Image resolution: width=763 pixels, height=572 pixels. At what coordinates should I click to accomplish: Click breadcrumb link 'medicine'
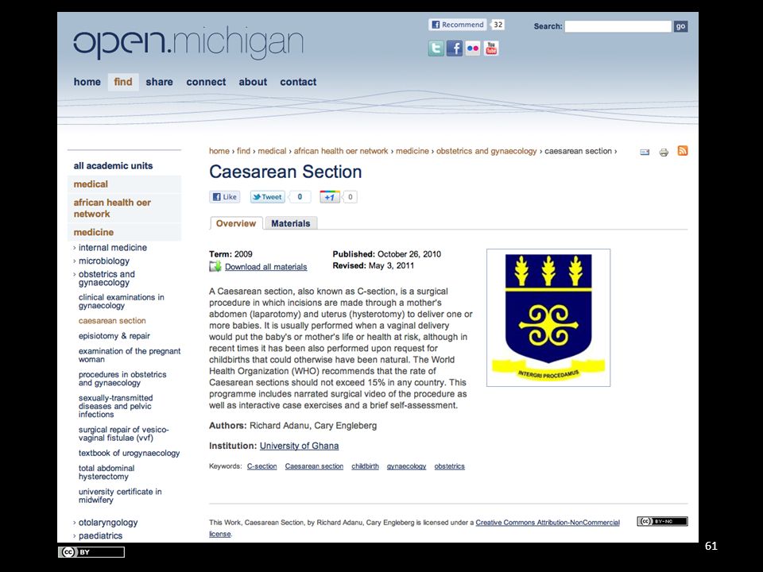click(x=412, y=151)
